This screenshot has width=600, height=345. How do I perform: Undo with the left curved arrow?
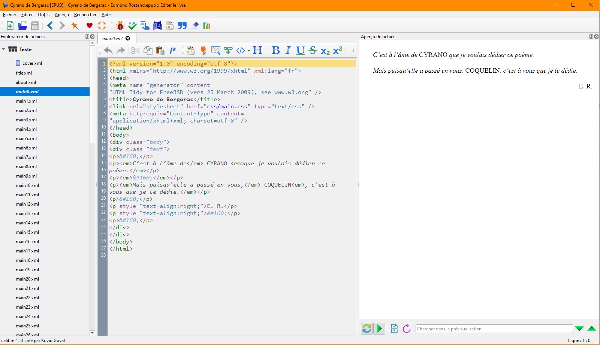click(108, 51)
